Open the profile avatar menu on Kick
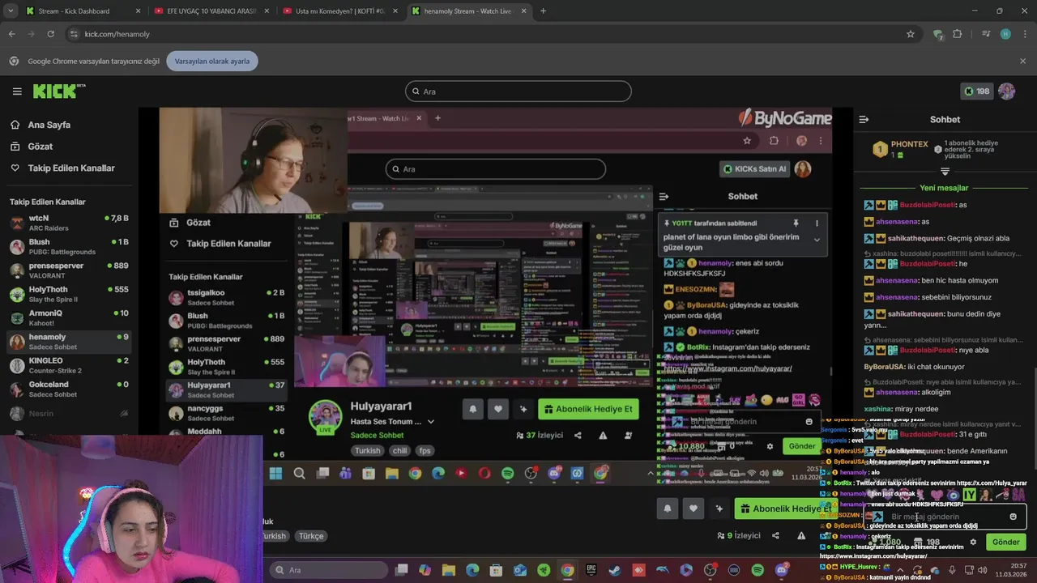The height and width of the screenshot is (583, 1037). click(1007, 91)
